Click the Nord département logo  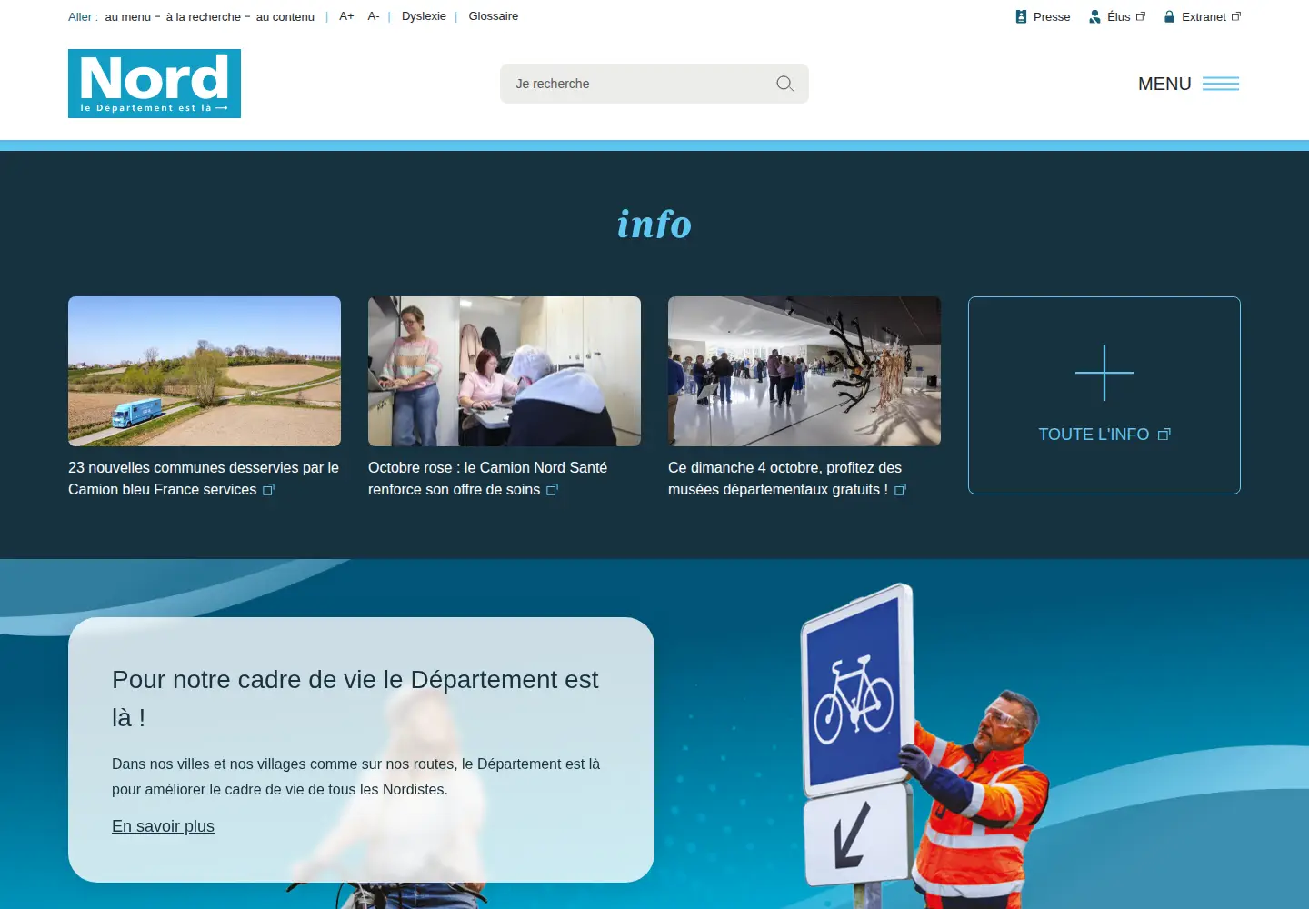coord(155,84)
